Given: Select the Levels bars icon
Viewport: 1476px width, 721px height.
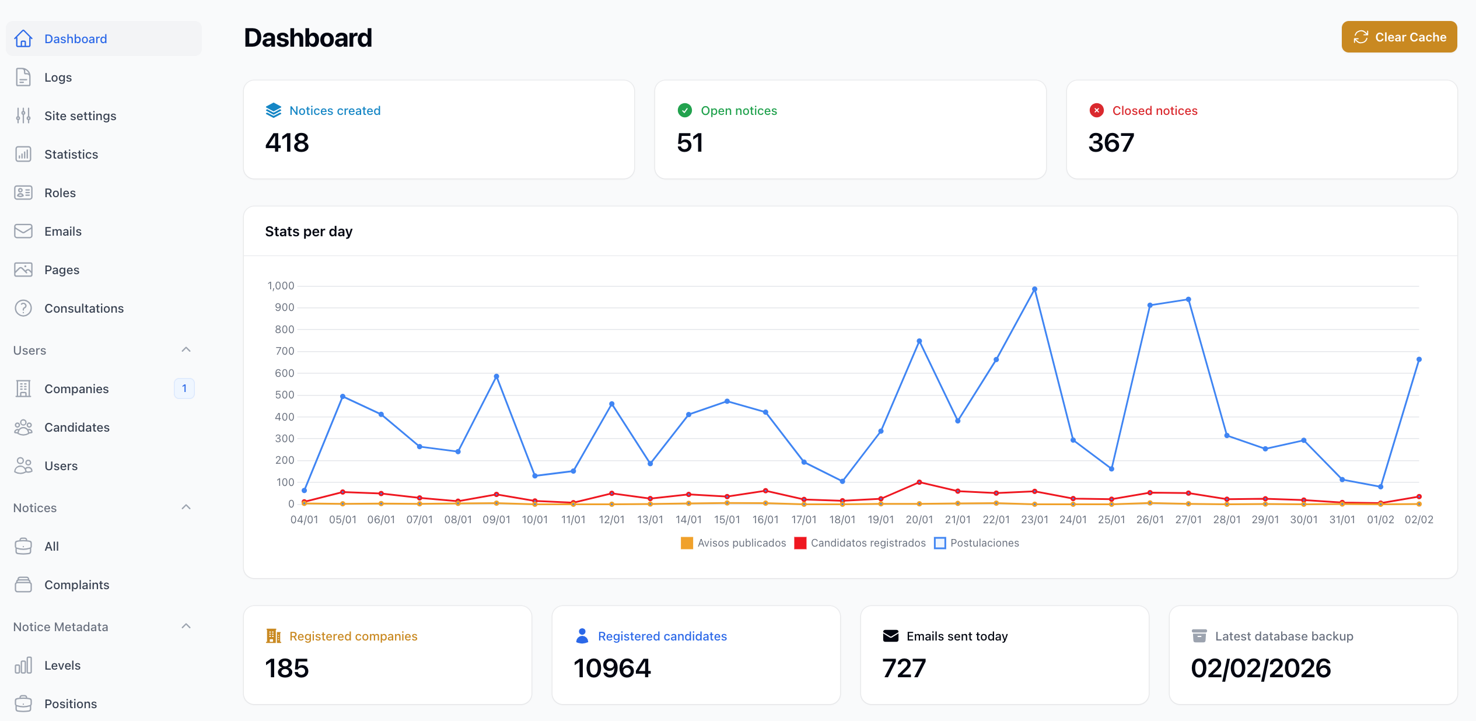Looking at the screenshot, I should click(23, 665).
